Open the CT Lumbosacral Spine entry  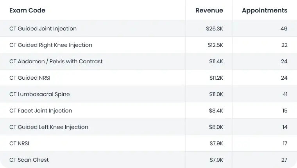coord(39,94)
